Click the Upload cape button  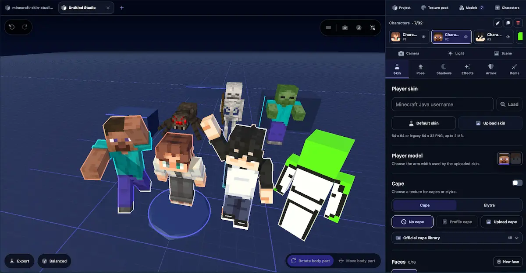[x=501, y=222]
